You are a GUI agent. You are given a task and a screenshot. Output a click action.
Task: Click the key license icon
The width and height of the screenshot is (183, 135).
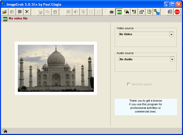pos(156,12)
